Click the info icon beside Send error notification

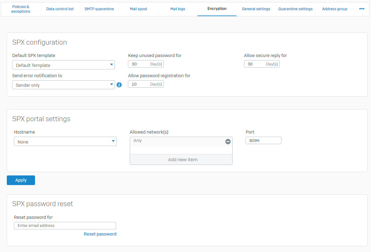pyautogui.click(x=119, y=85)
